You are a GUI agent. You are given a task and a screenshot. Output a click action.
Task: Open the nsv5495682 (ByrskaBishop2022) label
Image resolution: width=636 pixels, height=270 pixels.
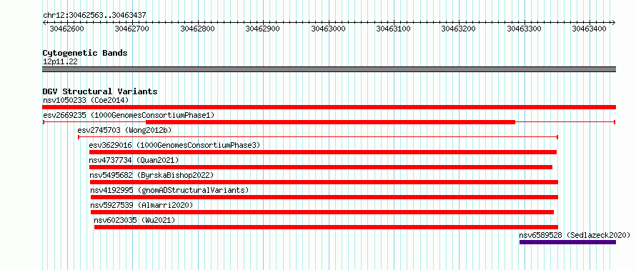pyautogui.click(x=151, y=175)
